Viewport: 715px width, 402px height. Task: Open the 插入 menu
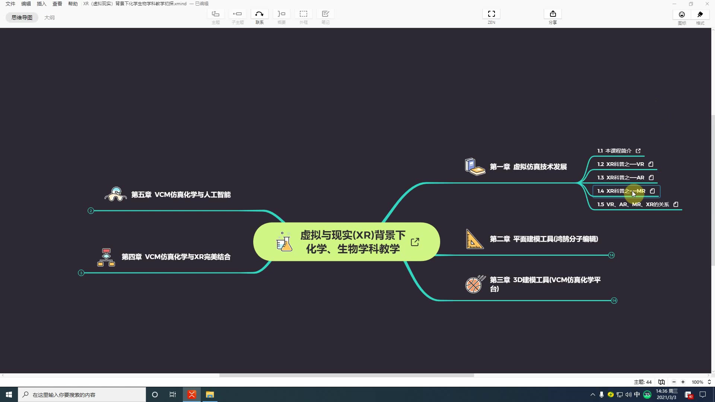(42, 4)
